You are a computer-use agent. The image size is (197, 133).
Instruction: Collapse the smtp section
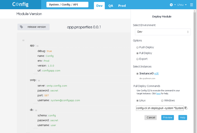pos(39,81)
